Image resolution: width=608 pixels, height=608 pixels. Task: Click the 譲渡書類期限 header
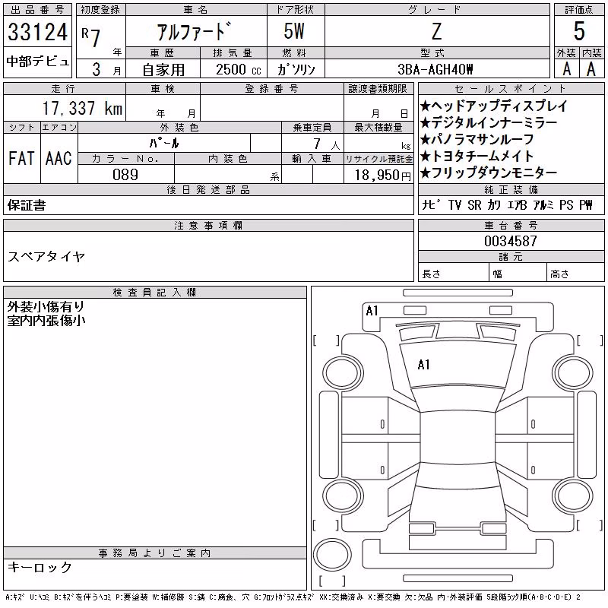tap(378, 89)
